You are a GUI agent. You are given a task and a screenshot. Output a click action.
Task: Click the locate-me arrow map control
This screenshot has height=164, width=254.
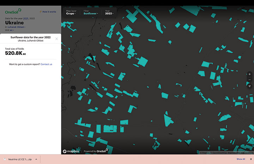(x=249, y=86)
